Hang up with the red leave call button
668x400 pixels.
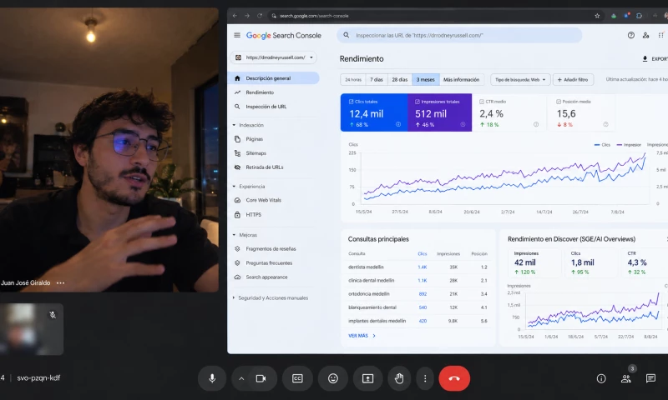pyautogui.click(x=454, y=378)
